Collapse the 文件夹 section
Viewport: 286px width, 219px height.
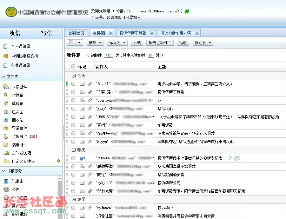click(3, 77)
